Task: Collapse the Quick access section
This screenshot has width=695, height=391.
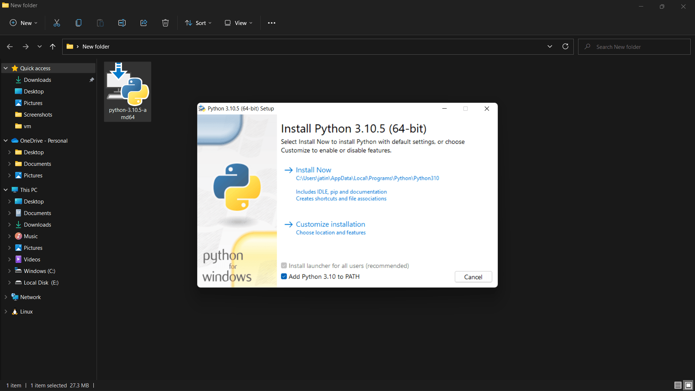Action: click(x=6, y=68)
